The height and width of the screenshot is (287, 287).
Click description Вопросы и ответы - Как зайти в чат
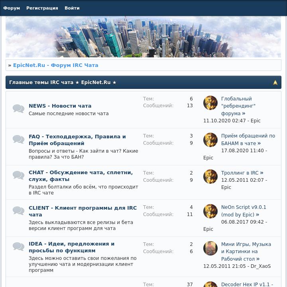click(x=83, y=154)
